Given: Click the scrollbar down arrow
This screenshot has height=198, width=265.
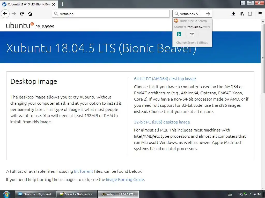Looking at the screenshot, I should pos(263,188).
